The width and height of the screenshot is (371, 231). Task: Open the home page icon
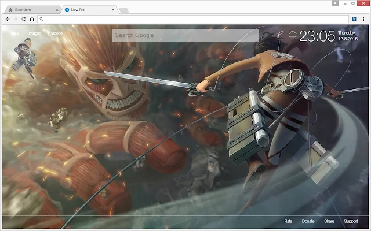[32, 19]
